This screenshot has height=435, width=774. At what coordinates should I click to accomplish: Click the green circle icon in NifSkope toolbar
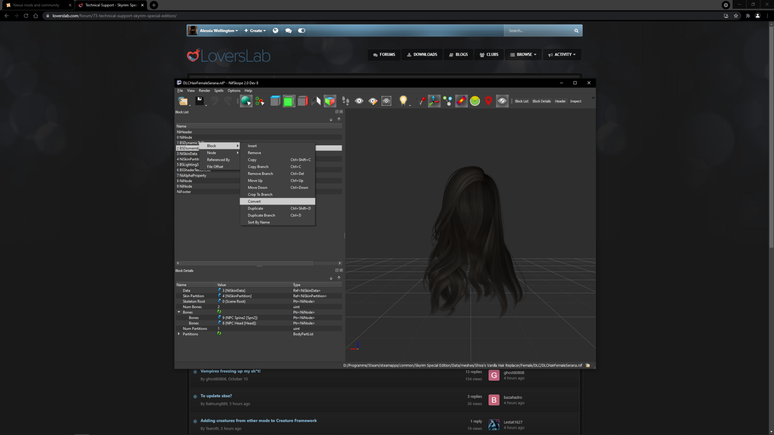475,101
